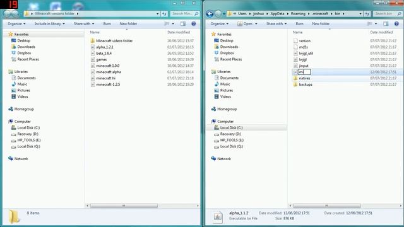This screenshot has width=404, height=227.
Task: Click Forward button in right window
Action: (x=218, y=14)
